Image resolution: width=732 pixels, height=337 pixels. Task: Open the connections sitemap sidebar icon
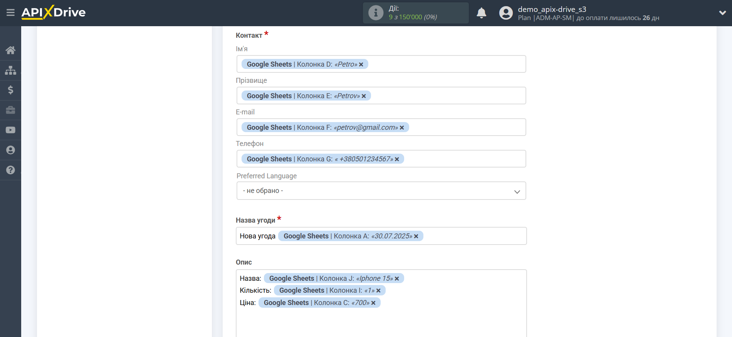10,70
